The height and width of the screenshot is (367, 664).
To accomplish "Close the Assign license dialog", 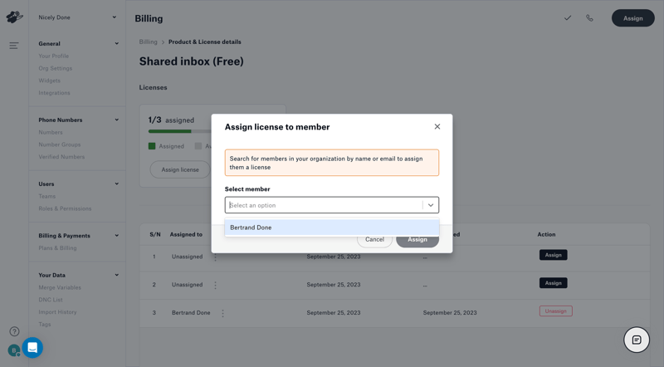I will tap(437, 127).
